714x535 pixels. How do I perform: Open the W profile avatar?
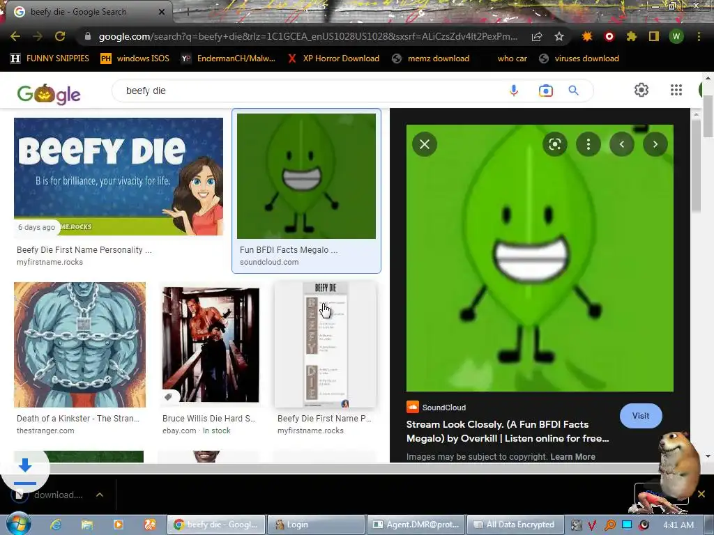pyautogui.click(x=676, y=36)
